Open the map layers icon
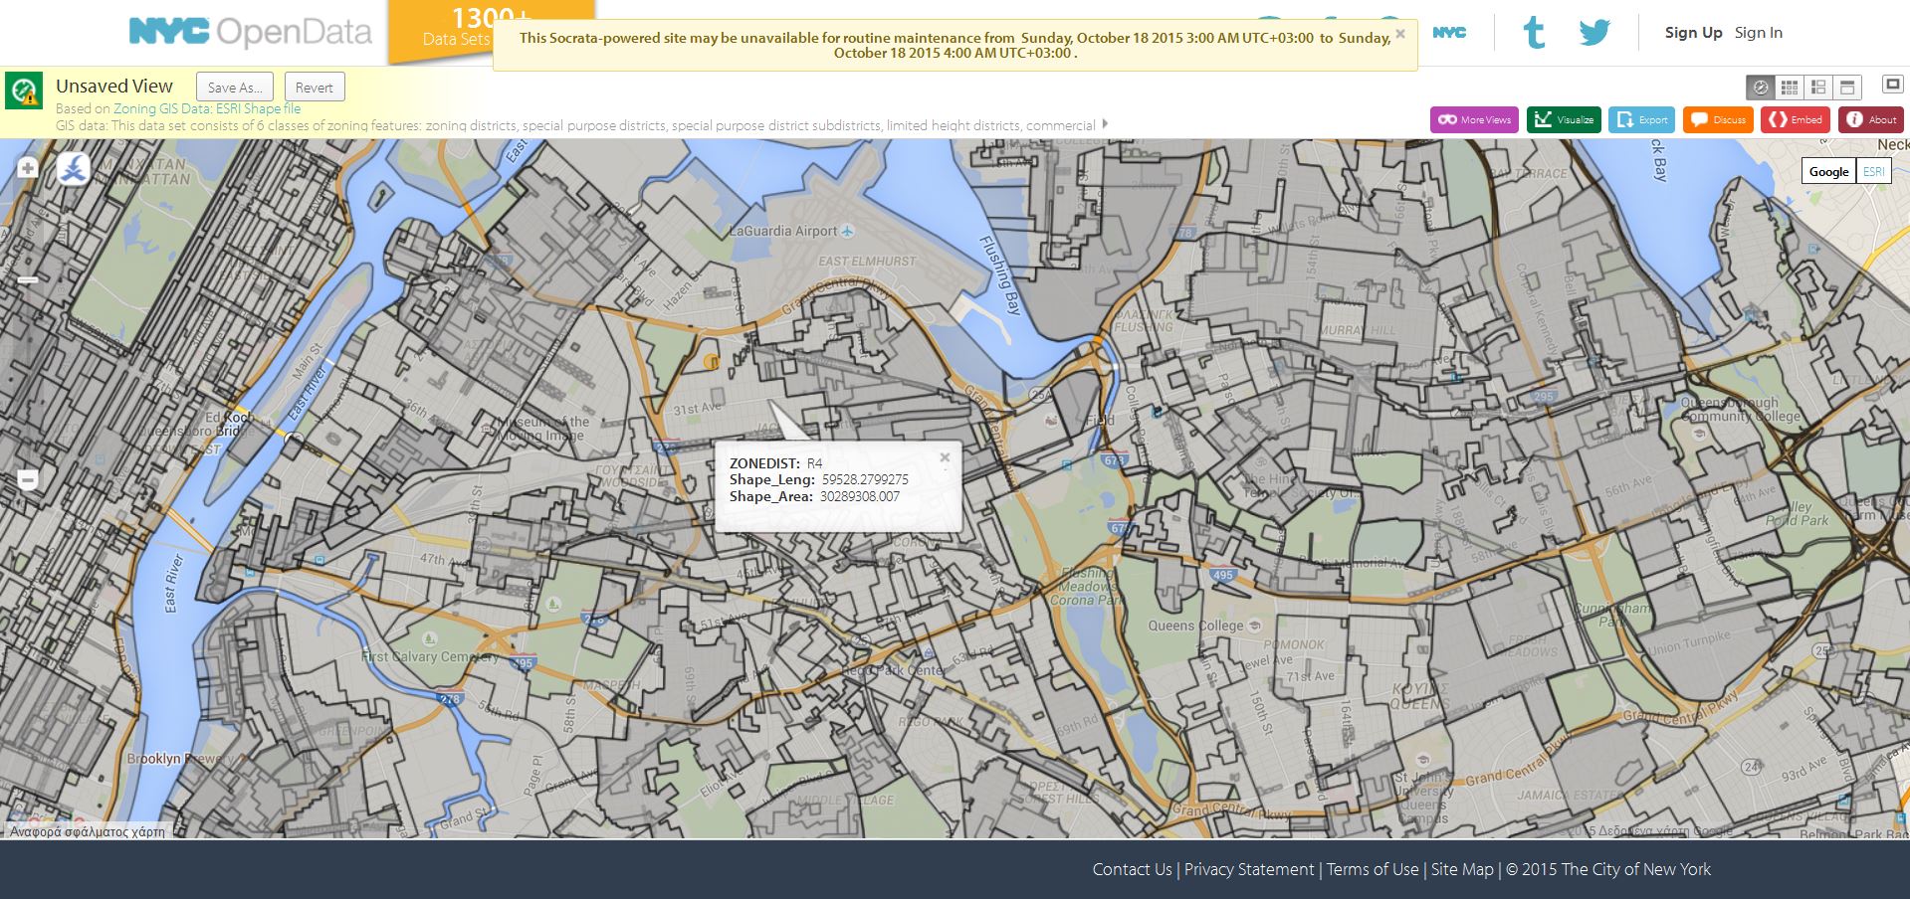The image size is (1910, 899). click(73, 169)
